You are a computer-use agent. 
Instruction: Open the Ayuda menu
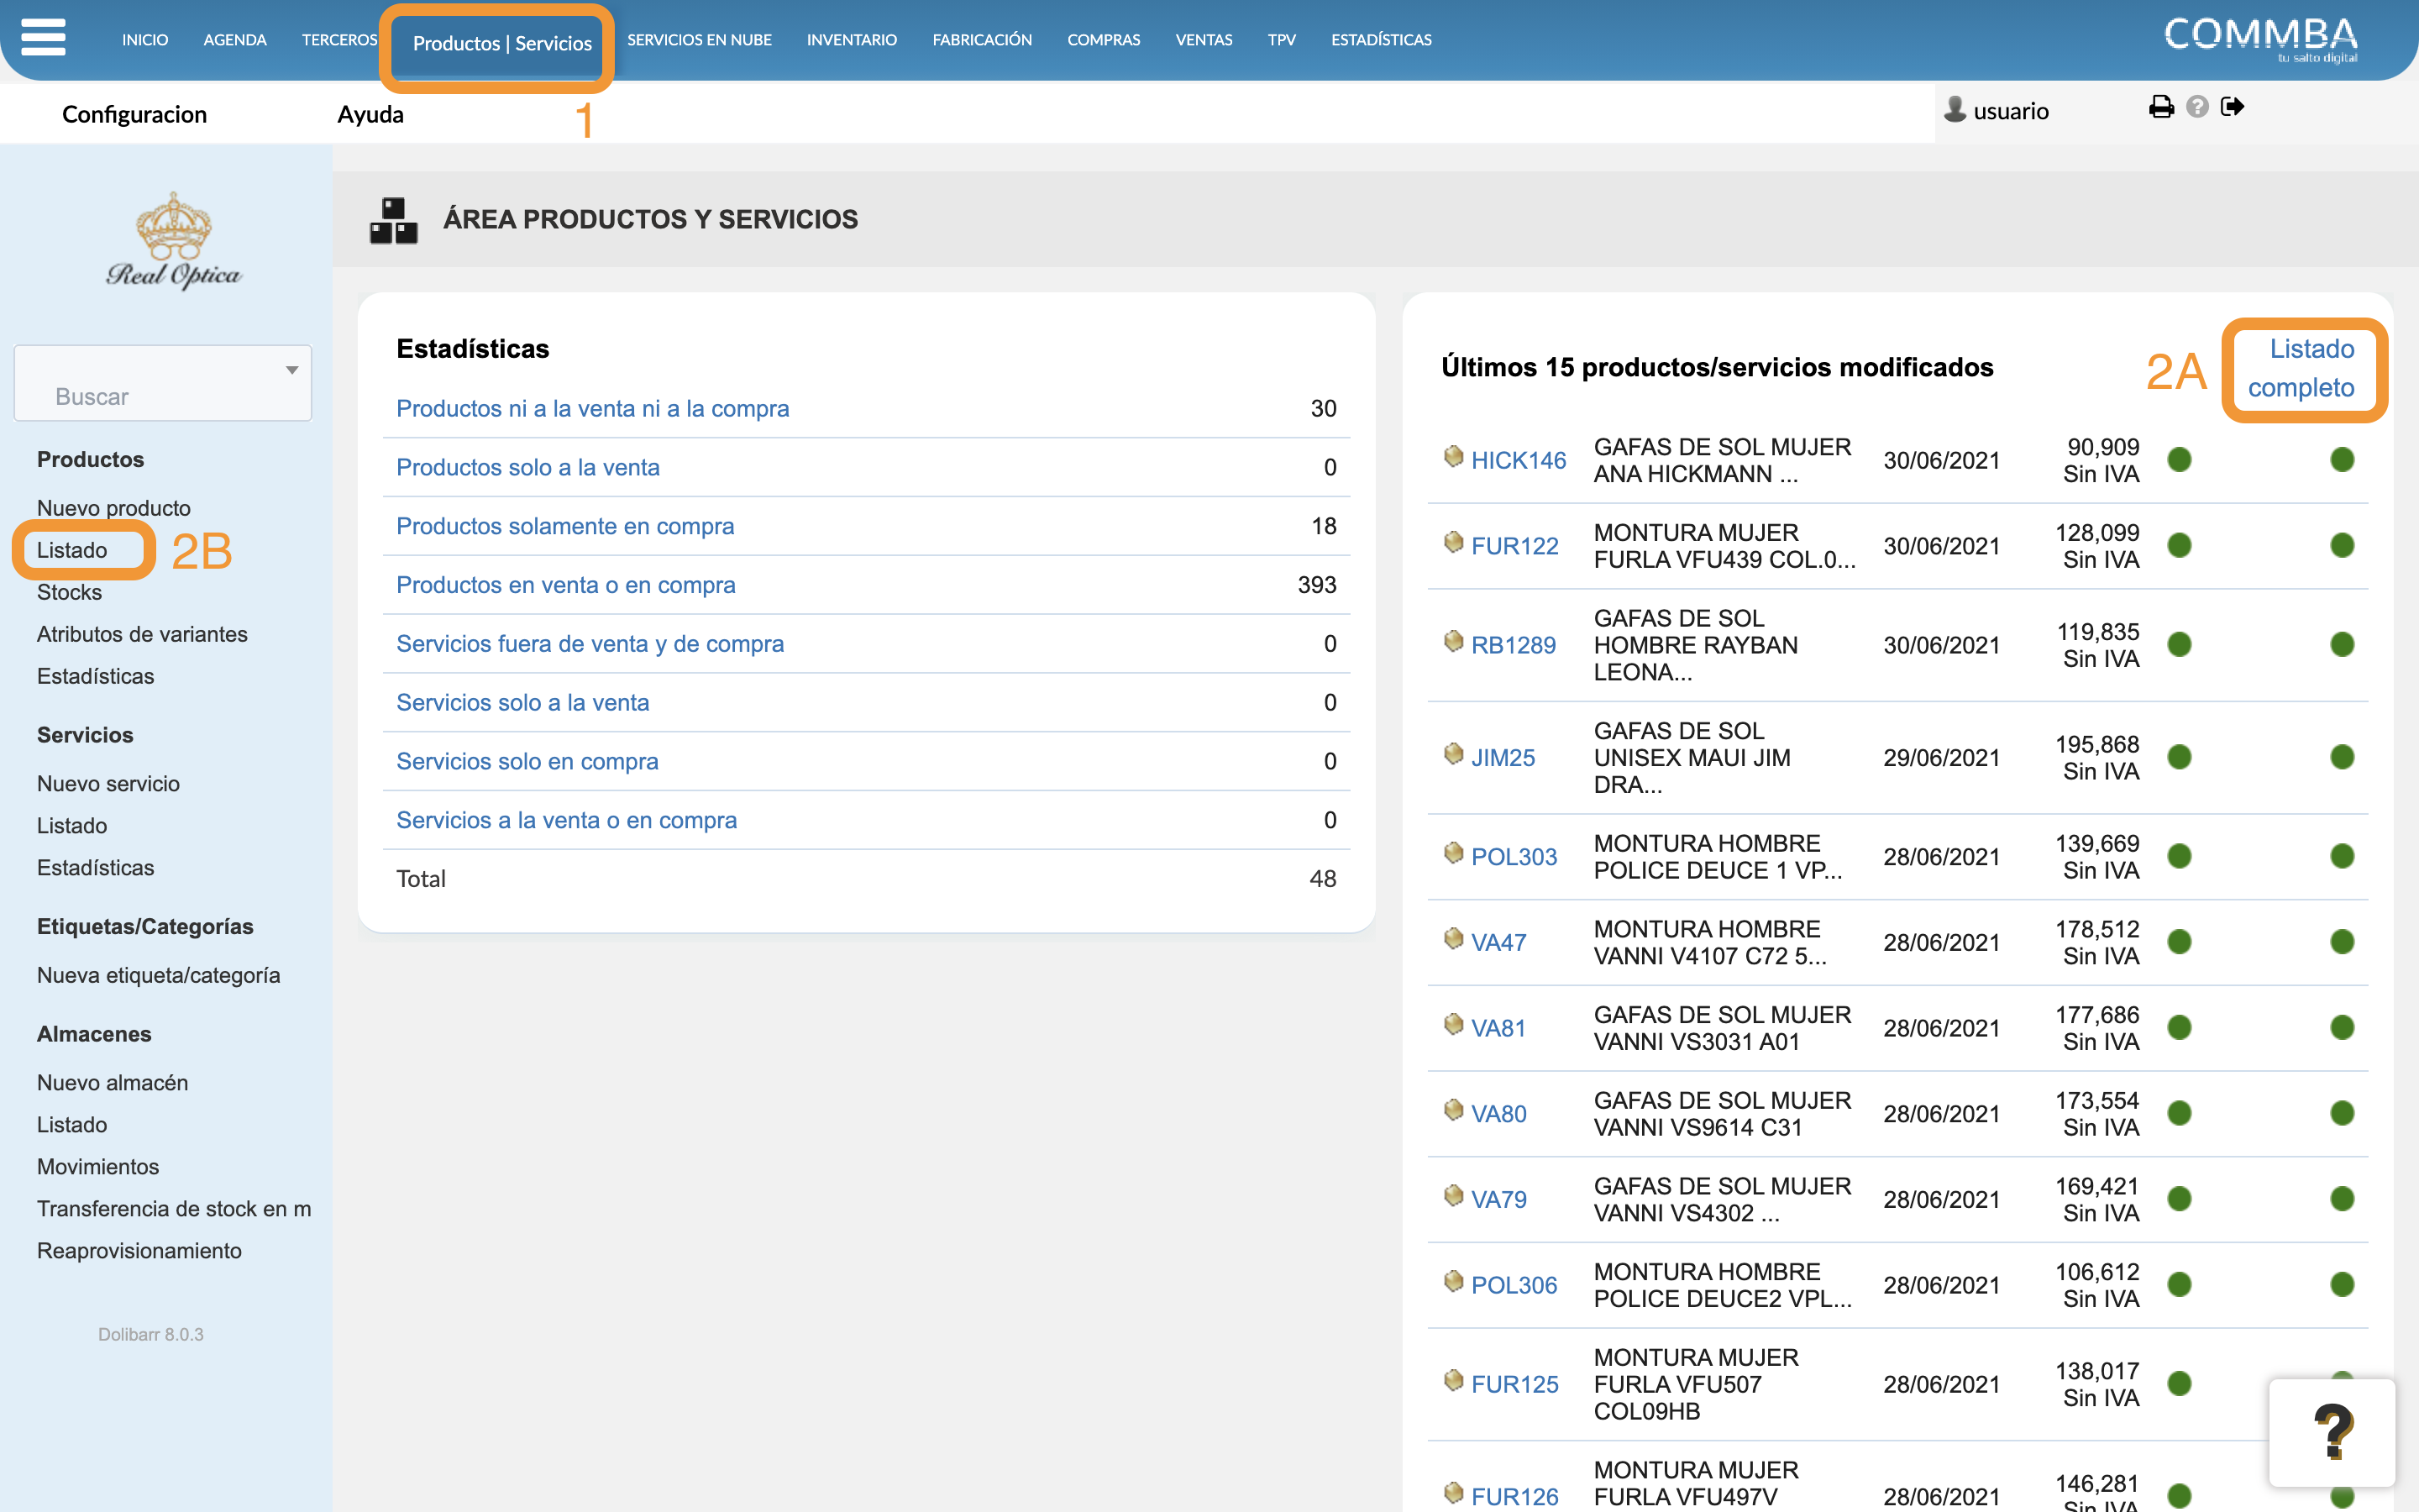(x=370, y=114)
